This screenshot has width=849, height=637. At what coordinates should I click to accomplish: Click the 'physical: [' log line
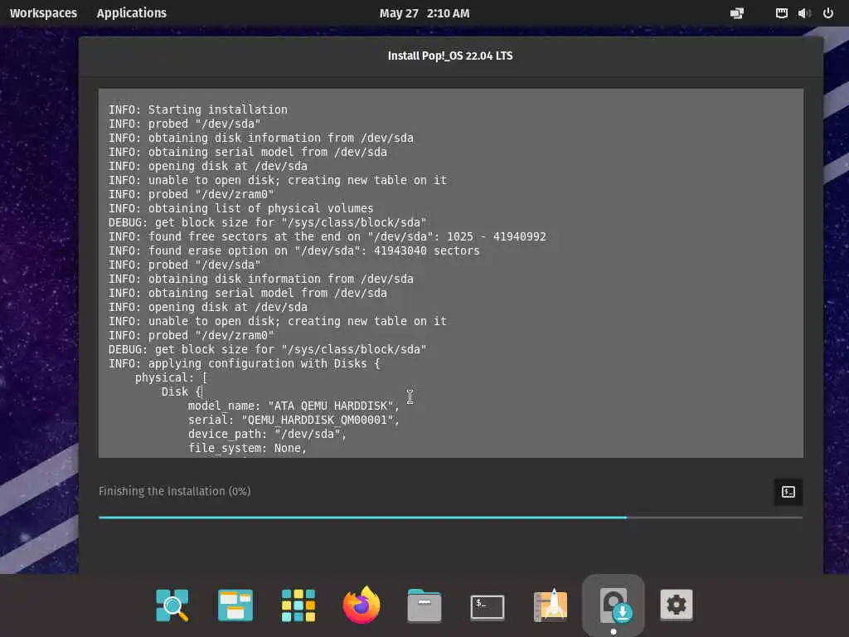(x=171, y=377)
